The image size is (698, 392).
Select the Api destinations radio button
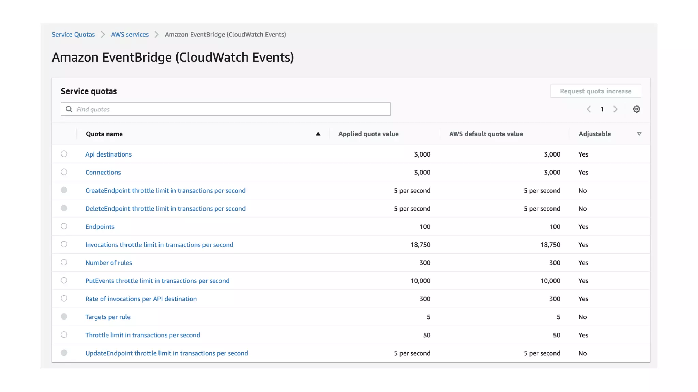tap(64, 154)
